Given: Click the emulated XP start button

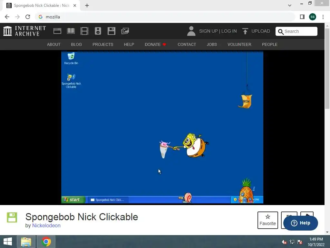Looking at the screenshot, I should [x=73, y=200].
